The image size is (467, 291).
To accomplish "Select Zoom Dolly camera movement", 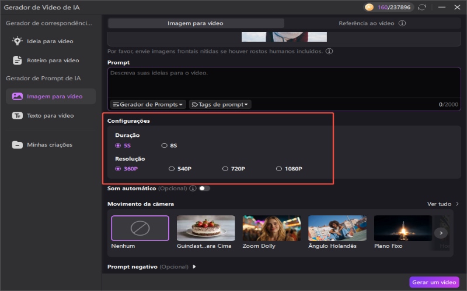I will click(x=271, y=228).
